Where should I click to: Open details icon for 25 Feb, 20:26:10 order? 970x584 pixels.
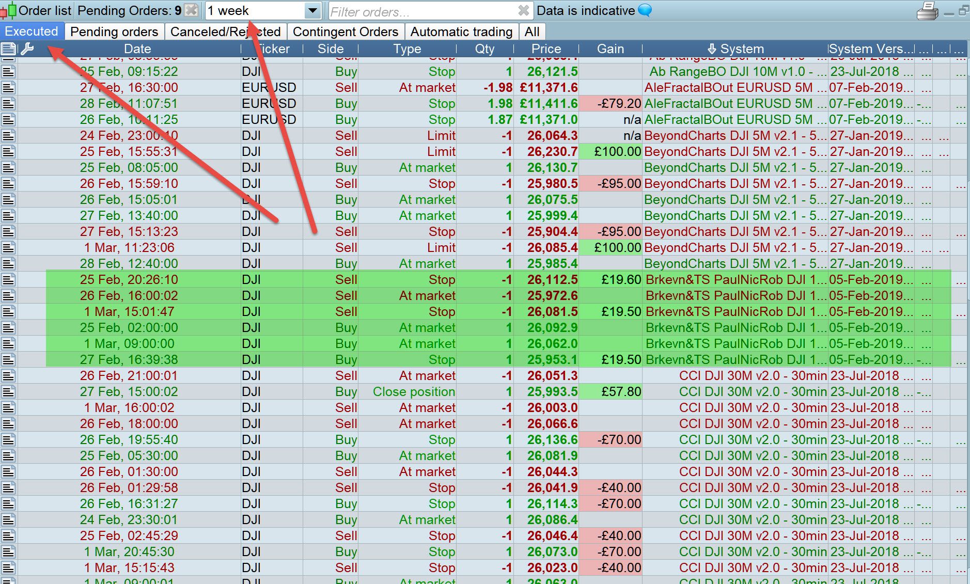(8, 279)
